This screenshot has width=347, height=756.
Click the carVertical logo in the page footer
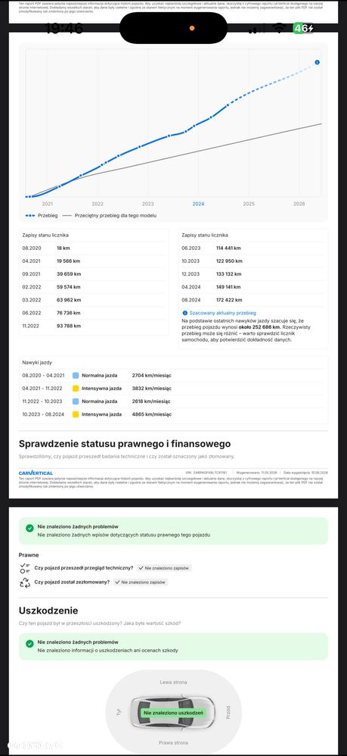coord(36,473)
